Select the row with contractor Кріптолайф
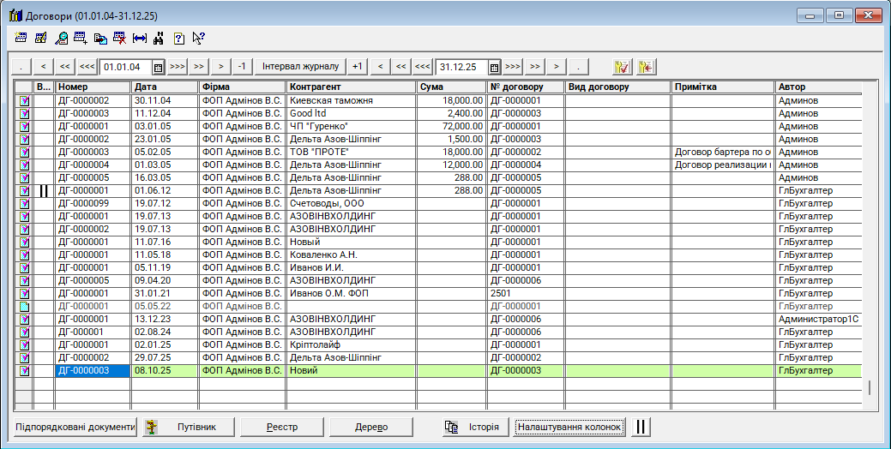The width and height of the screenshot is (891, 449). tap(352, 344)
